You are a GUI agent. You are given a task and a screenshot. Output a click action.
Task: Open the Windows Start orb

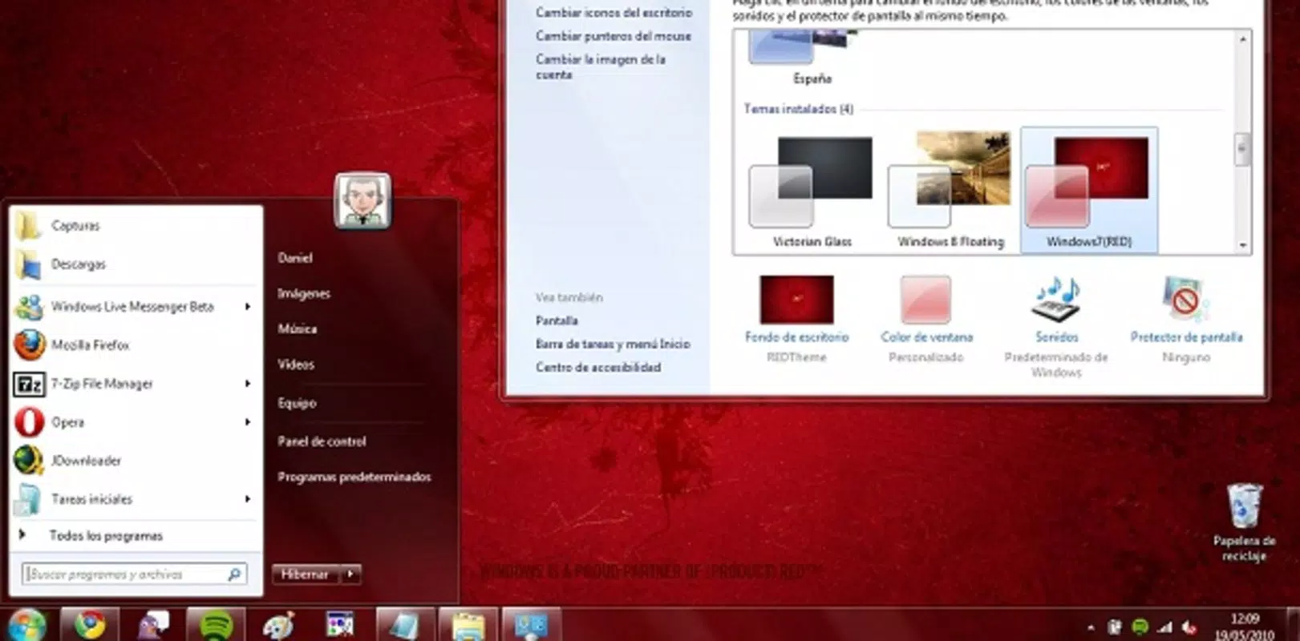26,625
